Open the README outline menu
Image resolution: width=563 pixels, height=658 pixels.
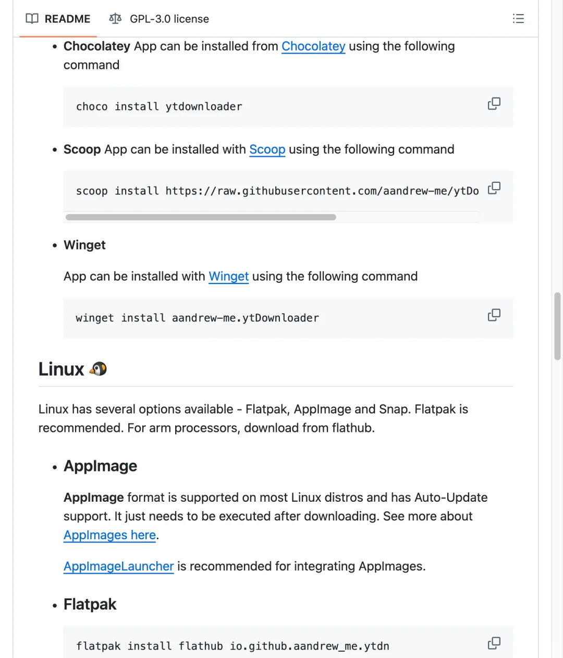click(x=518, y=19)
